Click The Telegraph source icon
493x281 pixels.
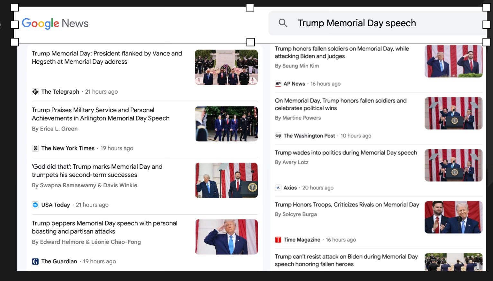(35, 92)
